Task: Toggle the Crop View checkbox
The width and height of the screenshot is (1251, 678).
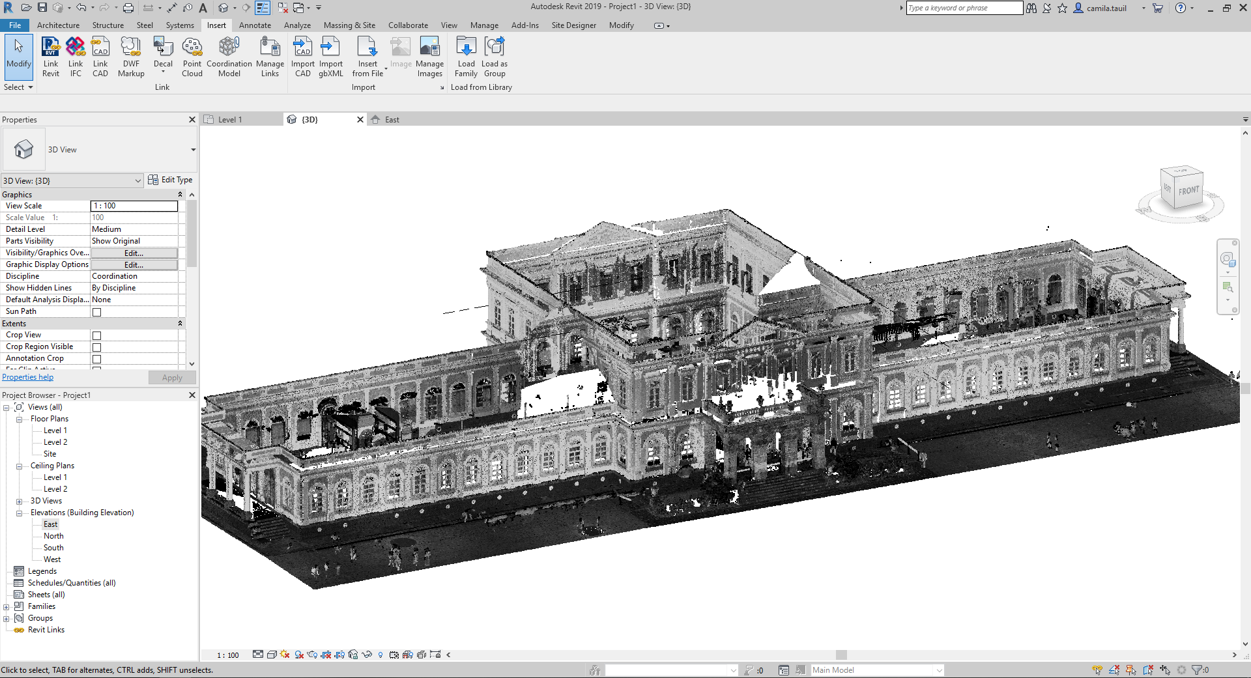Action: (96, 335)
